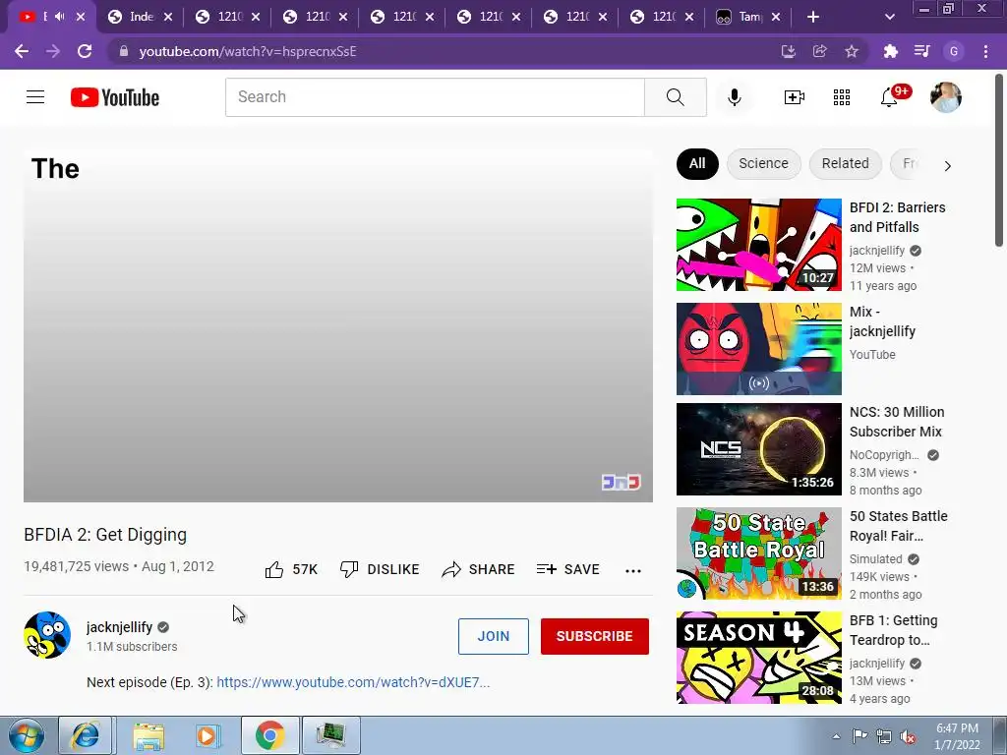Open Windows Media Player from taskbar
The height and width of the screenshot is (755, 1007).
point(208,735)
